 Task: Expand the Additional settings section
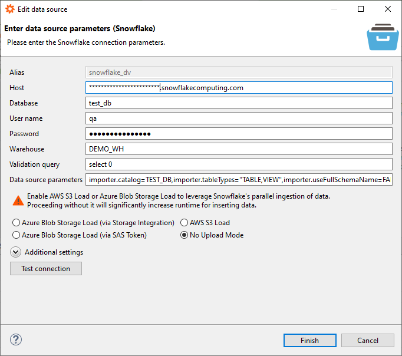pos(16,252)
